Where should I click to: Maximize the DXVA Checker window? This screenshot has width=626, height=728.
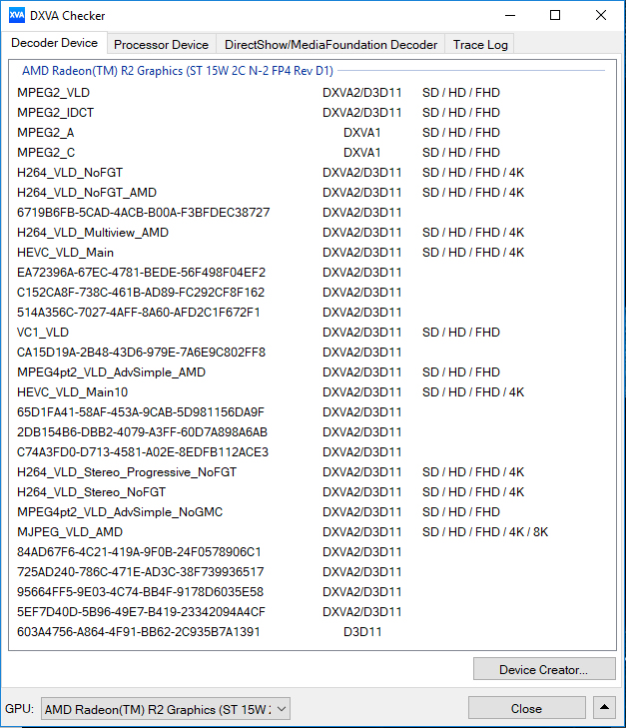click(555, 16)
